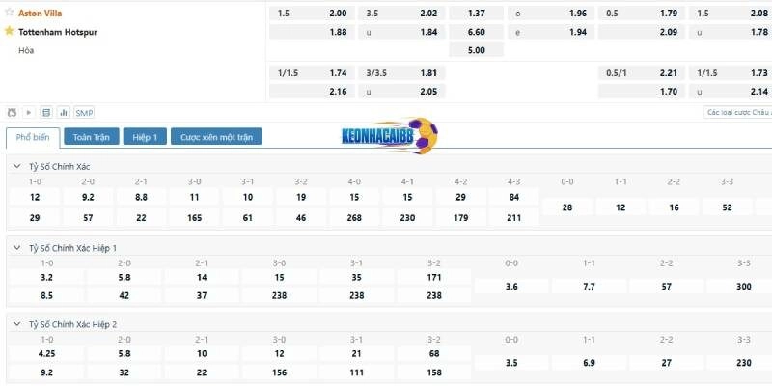The height and width of the screenshot is (386, 772).
Task: Click the star icon beside Aston Villa
Action: tap(10, 14)
